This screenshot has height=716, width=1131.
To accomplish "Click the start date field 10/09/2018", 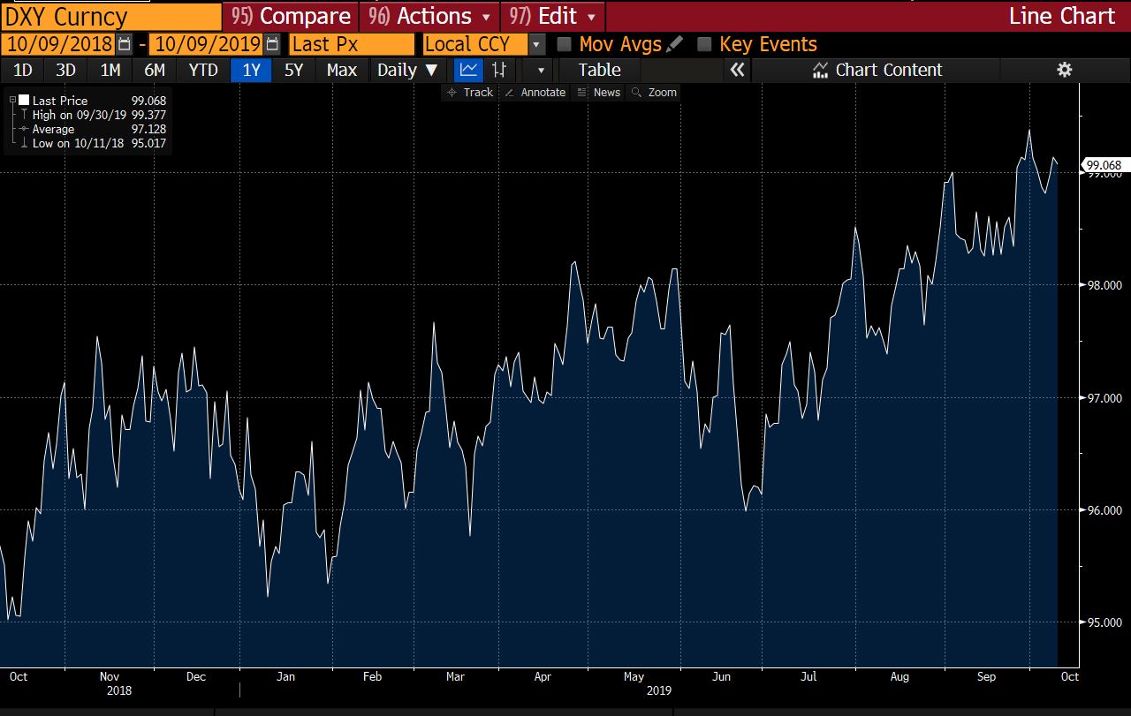I will [x=60, y=44].
